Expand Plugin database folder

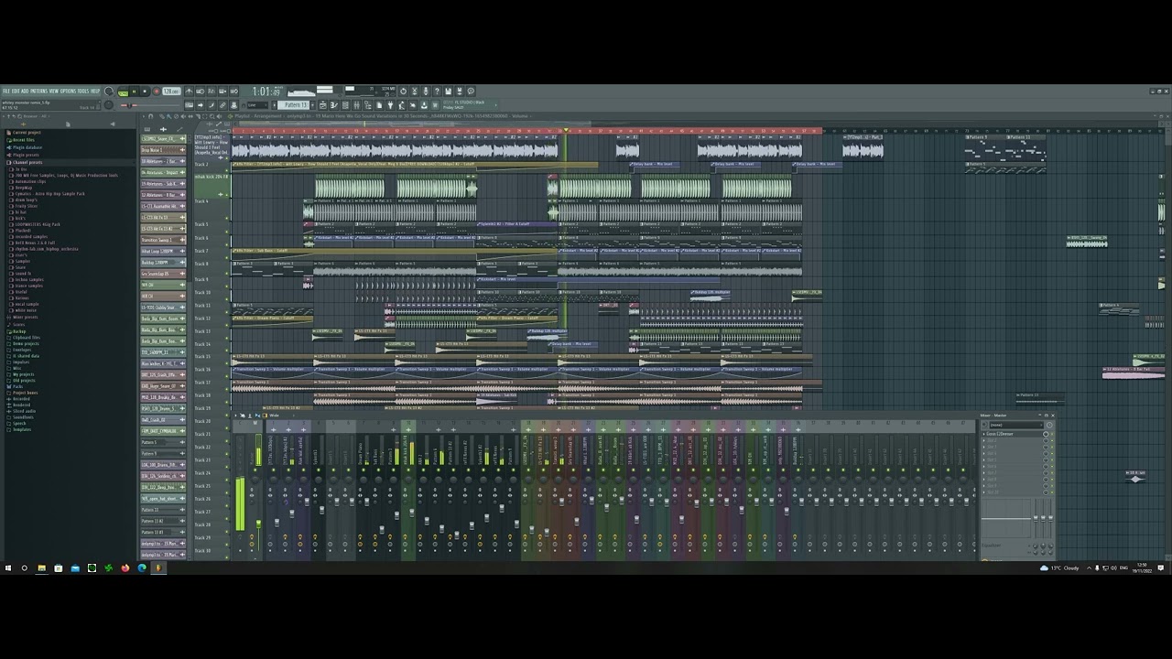[27, 147]
